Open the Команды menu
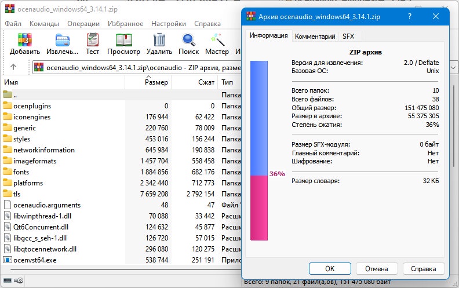 [x=44, y=24]
